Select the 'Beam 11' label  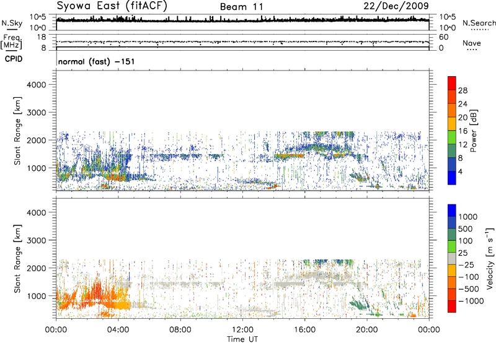coord(242,7)
